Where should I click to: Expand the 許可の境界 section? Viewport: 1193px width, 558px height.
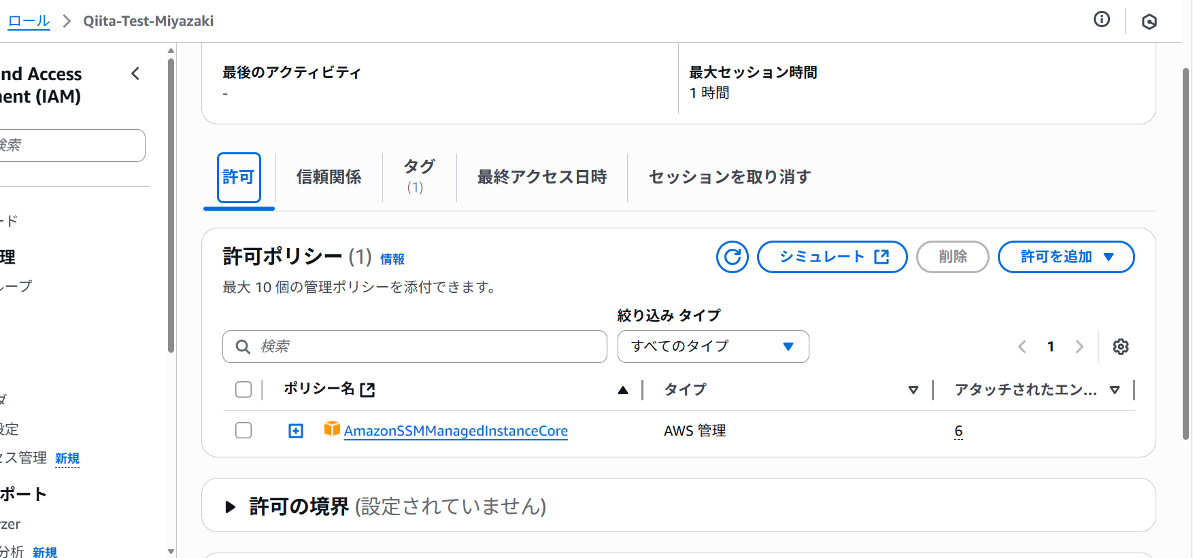tap(230, 507)
